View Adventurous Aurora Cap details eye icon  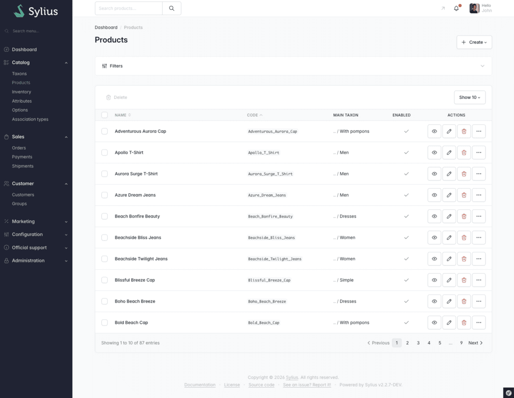point(434,131)
